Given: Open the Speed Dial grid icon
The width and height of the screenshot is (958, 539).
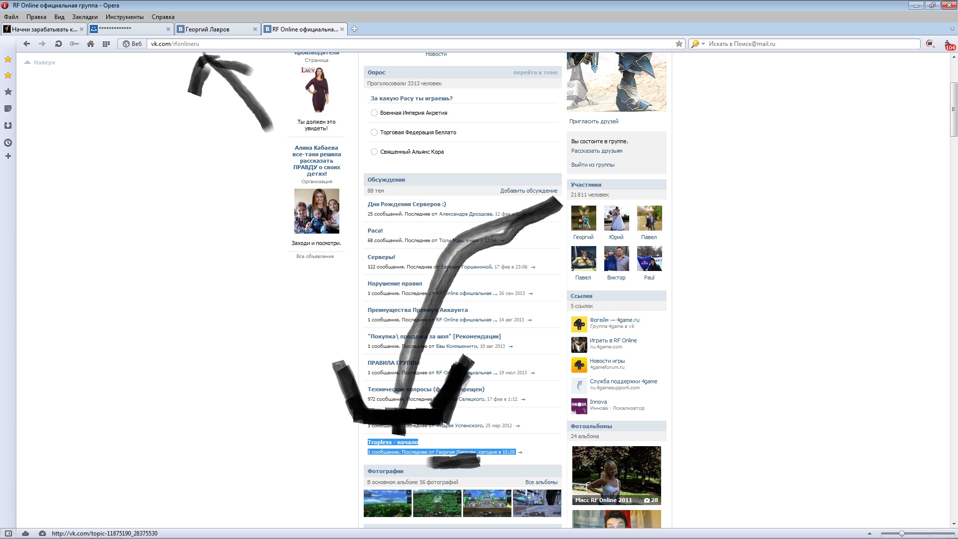Looking at the screenshot, I should 106,44.
